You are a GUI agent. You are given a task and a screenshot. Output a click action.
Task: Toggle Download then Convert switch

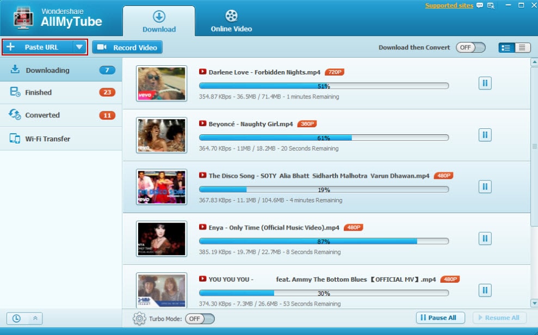pos(471,48)
